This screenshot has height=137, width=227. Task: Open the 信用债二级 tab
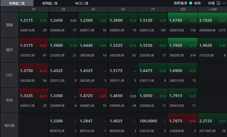click(x=50, y=3)
